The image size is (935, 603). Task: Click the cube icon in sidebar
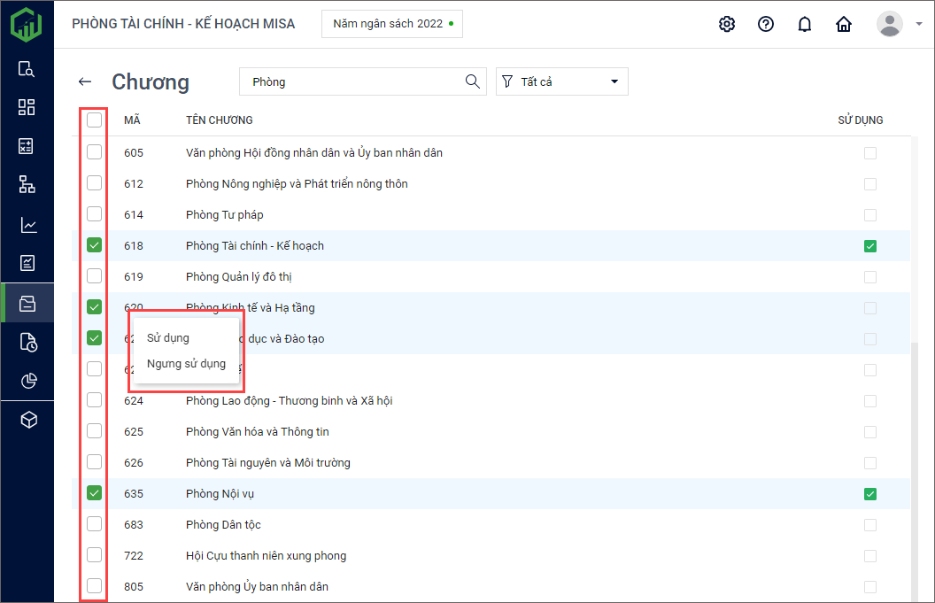tap(27, 420)
